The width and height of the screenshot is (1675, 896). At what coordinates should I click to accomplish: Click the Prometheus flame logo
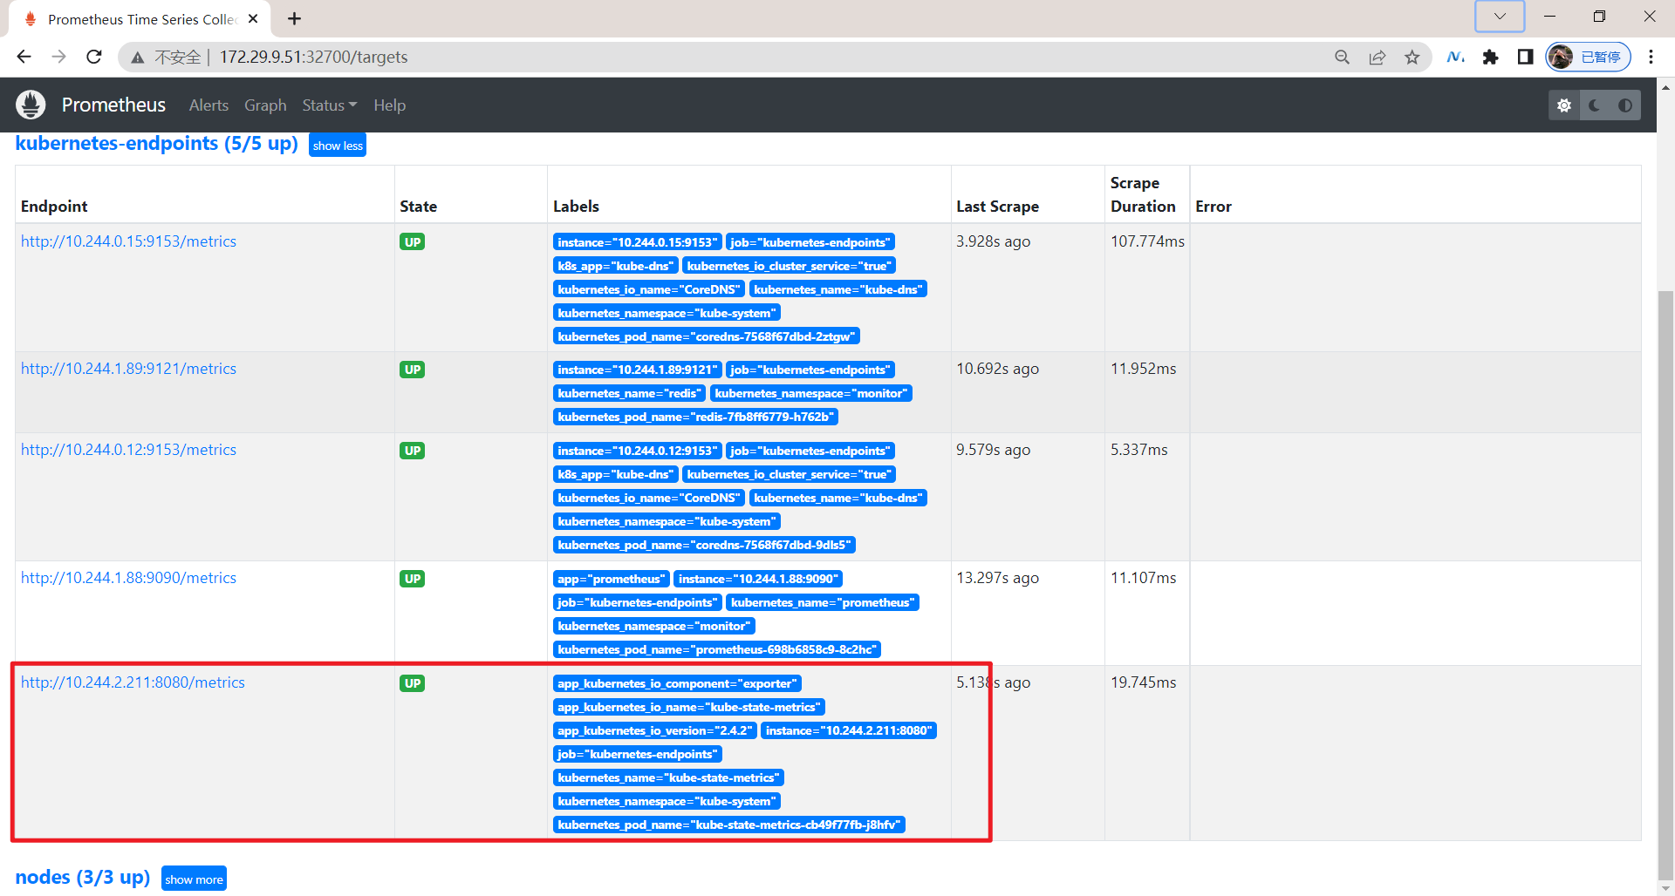[x=31, y=105]
